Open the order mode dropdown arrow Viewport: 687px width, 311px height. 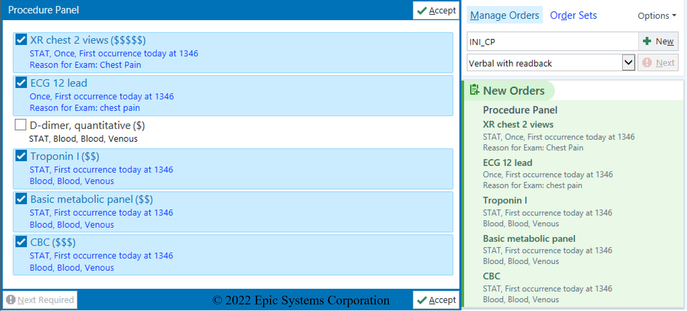coord(628,63)
